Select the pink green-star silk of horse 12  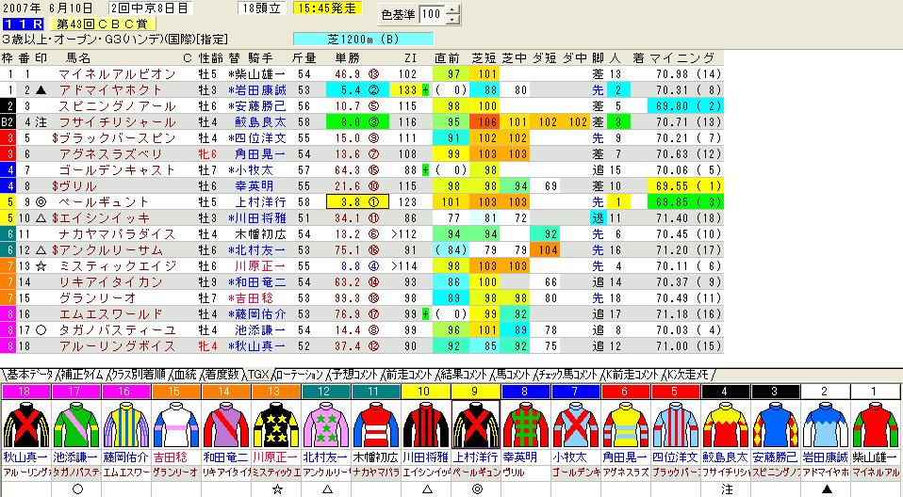tap(326, 425)
